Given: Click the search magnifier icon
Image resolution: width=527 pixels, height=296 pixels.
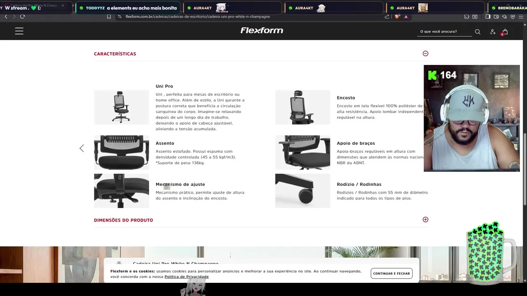Looking at the screenshot, I should (478, 32).
